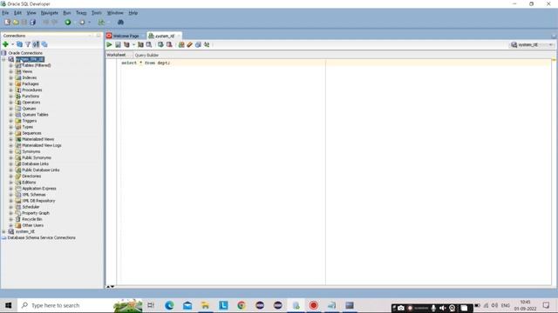
Task: Run the statement with green play button
Action: point(109,44)
